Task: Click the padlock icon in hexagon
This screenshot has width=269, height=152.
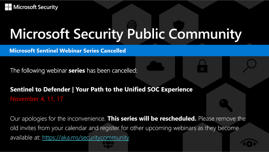Action: coord(202,66)
